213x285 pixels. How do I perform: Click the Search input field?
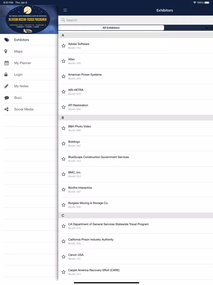tap(137, 20)
